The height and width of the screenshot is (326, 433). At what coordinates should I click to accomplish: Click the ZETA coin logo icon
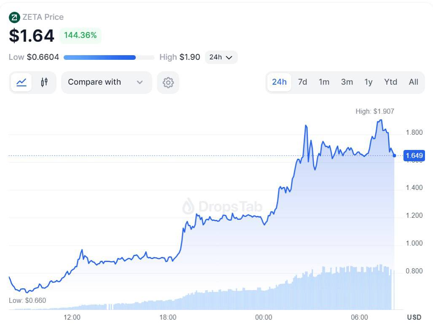click(14, 17)
